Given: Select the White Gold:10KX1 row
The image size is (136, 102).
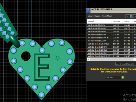Looking at the screenshot, I should point(111,47).
